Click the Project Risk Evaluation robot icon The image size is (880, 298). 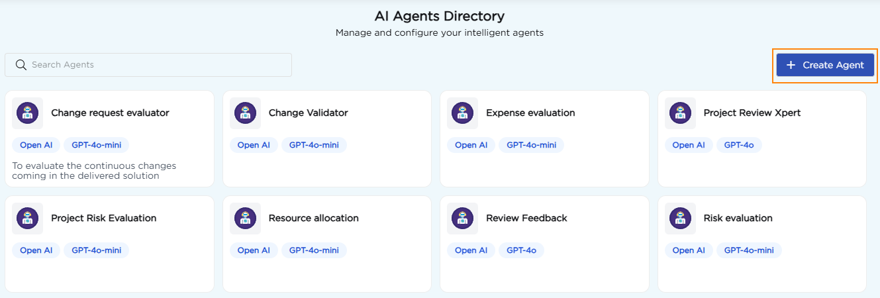coord(27,218)
